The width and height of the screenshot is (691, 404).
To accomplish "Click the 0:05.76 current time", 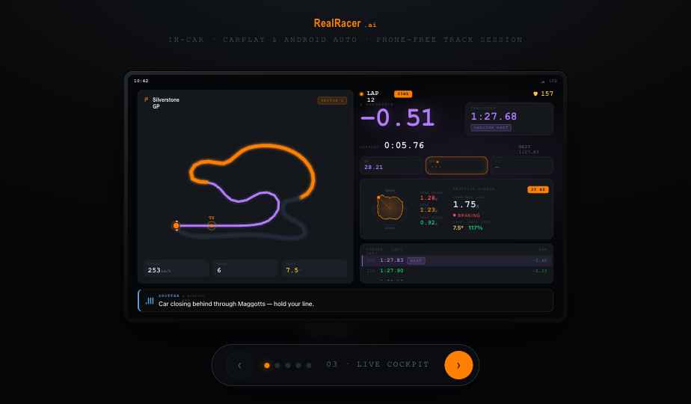I will pos(404,145).
